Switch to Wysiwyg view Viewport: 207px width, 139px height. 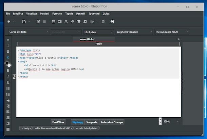[x=78, y=122]
